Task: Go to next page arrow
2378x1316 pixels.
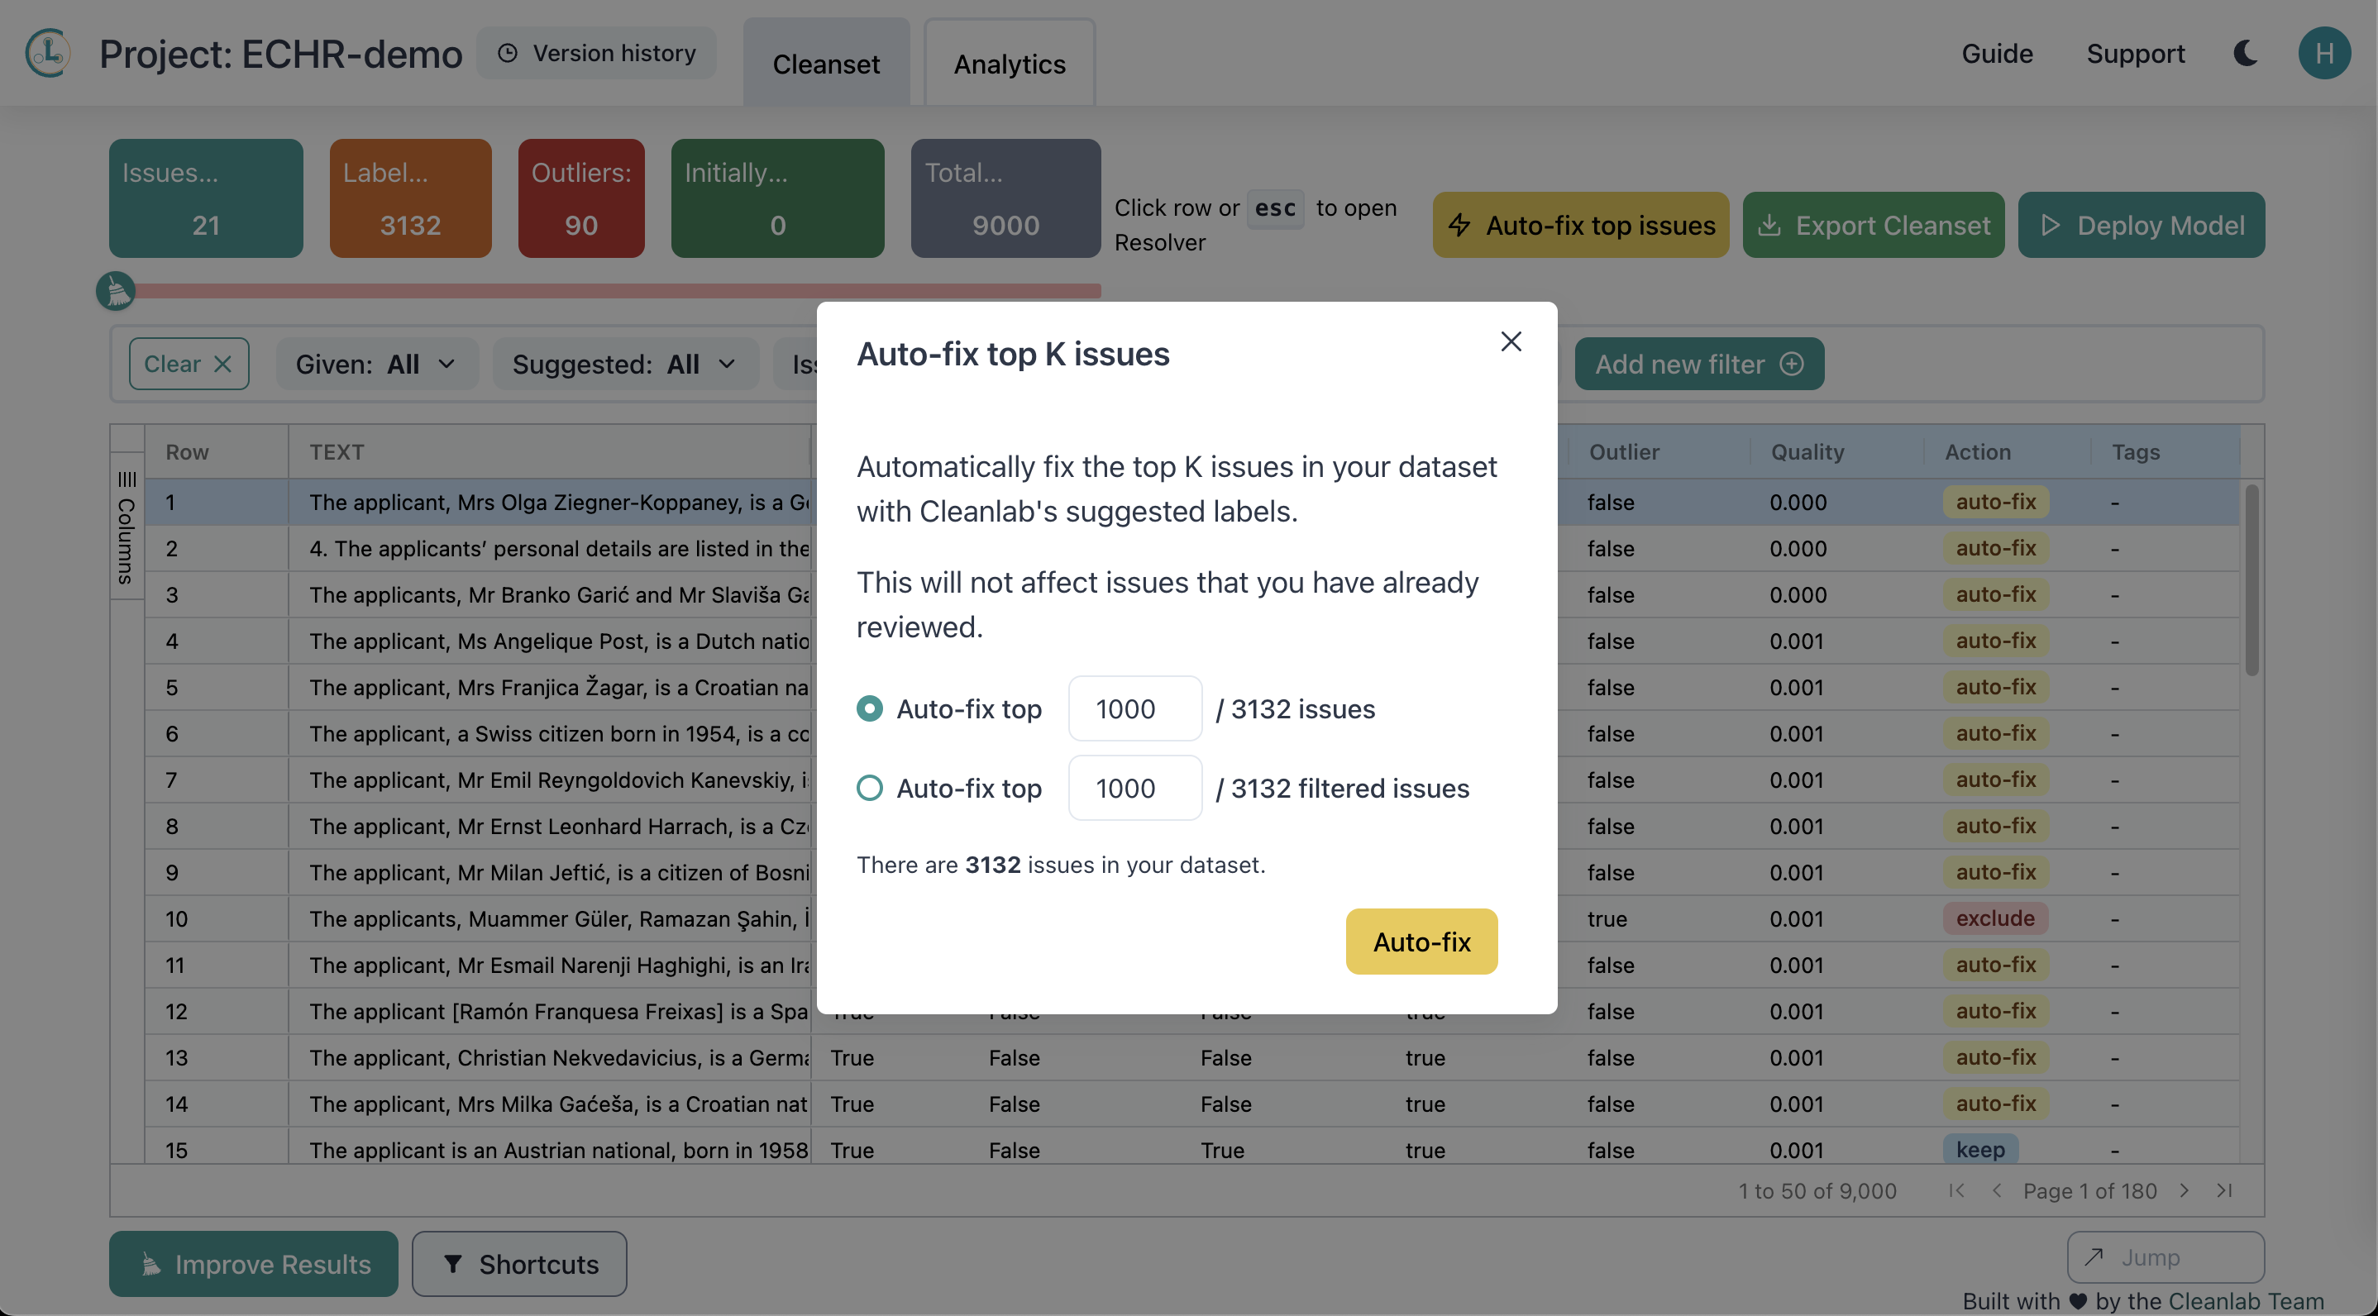Action: 2185,1190
